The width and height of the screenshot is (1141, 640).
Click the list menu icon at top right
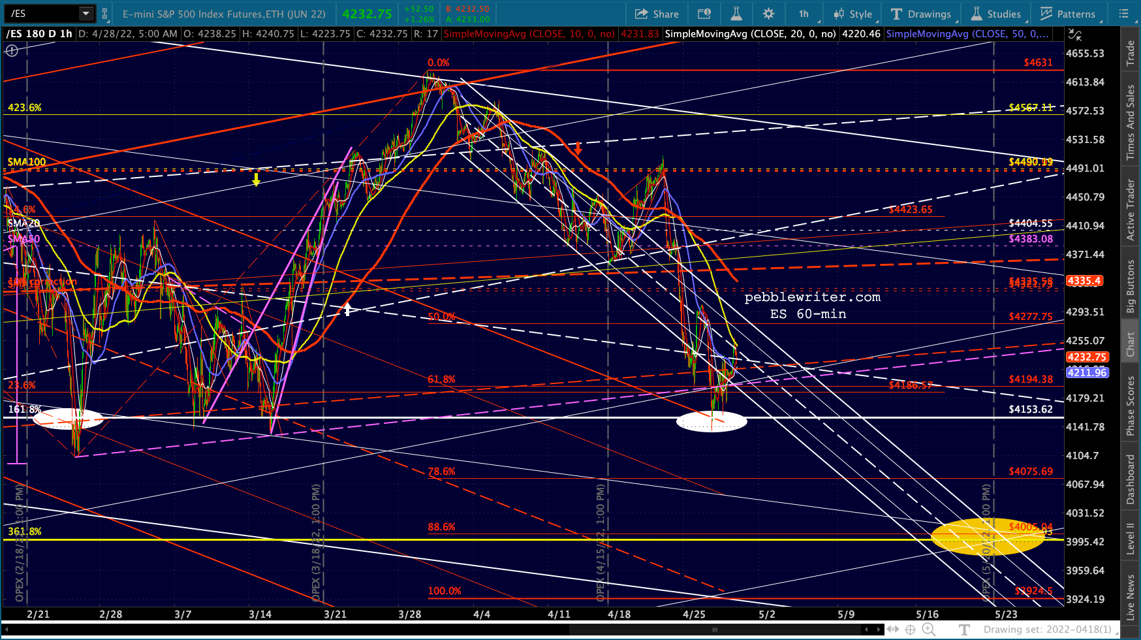click(x=1123, y=13)
